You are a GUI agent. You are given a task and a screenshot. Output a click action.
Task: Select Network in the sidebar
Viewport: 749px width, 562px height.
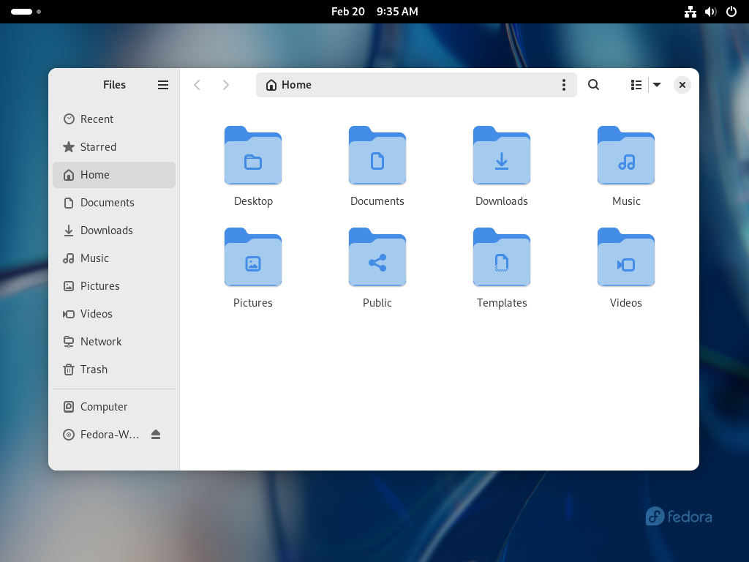[x=114, y=341]
